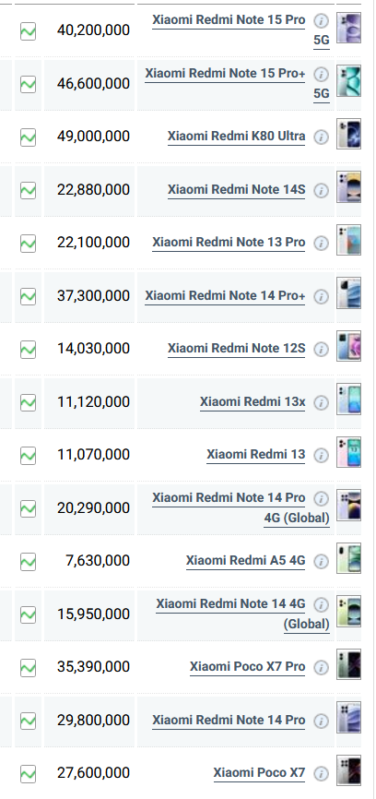Open Xiaomi Redmi Note 14 Pro+ product page
The width and height of the screenshot is (376, 799).
pos(225,295)
